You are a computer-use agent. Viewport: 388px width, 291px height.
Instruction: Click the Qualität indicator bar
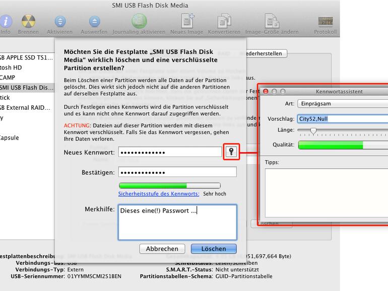pyautogui.click(x=343, y=145)
